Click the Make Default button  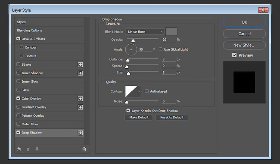pos(139,117)
